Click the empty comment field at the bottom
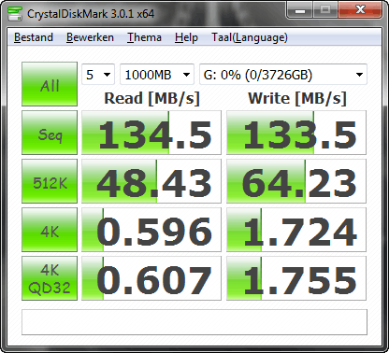Viewport: 389px width, 353px height. (194, 322)
